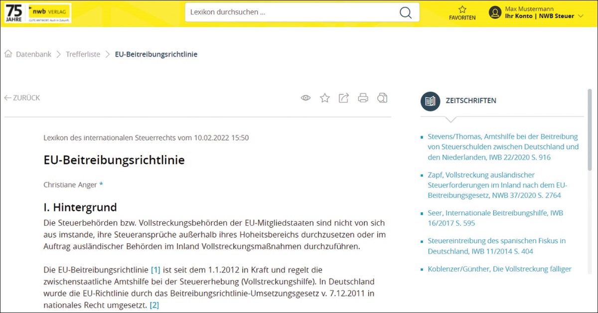Screen dimensions: 598x313
Task: Search within document icon
Action: coord(382,98)
